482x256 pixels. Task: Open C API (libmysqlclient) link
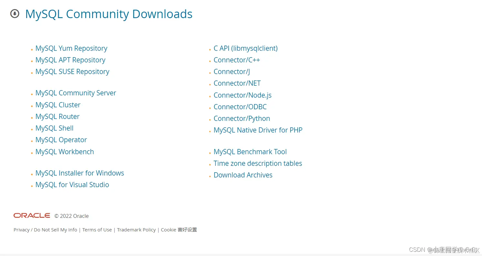click(246, 48)
